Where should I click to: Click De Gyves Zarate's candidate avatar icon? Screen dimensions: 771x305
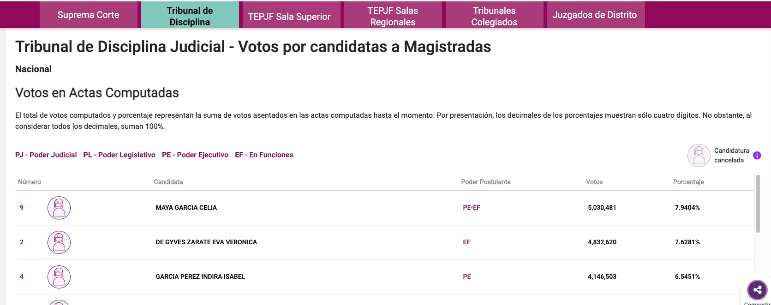click(59, 242)
